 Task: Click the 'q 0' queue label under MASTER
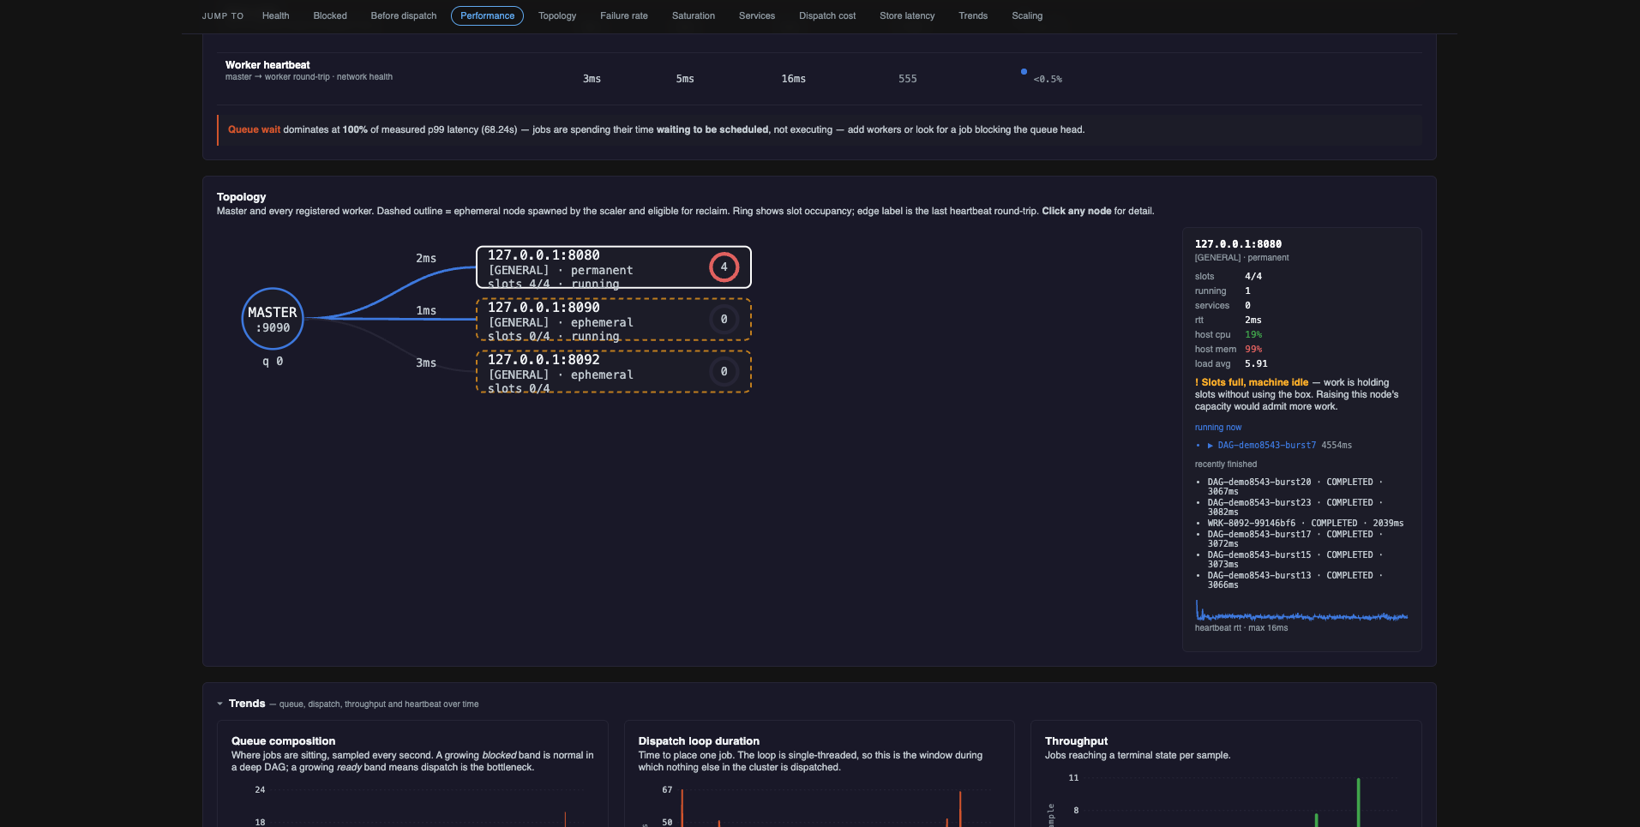(273, 362)
